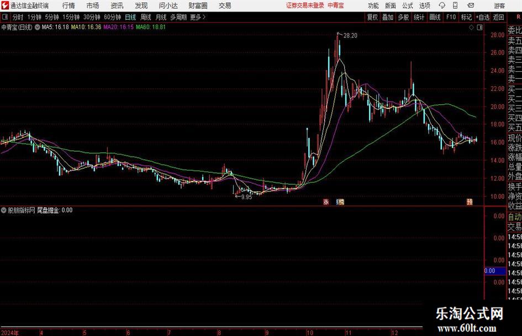The image size is (522, 336).
Task: Click the 28.20 high price label
Action: (350, 36)
